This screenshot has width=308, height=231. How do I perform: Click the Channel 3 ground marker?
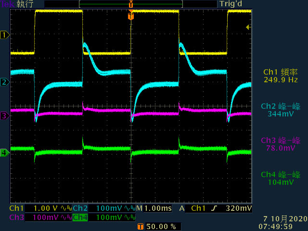pyautogui.click(x=5, y=116)
